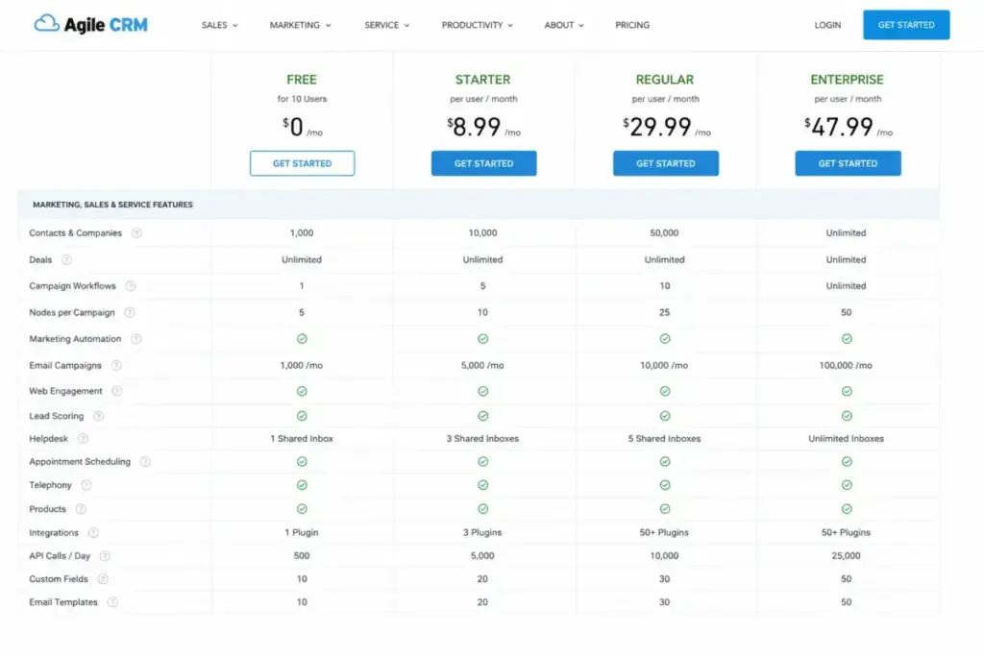The height and width of the screenshot is (656, 984).
Task: Click 'Unlimited Inboxes' cell
Action: [x=846, y=438]
